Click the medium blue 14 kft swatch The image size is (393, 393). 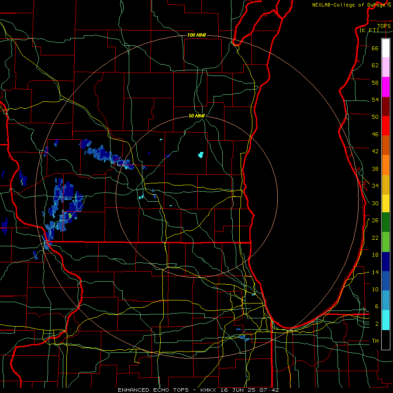(x=386, y=281)
